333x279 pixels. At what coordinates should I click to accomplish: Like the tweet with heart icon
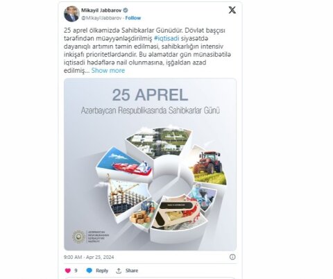tap(68, 271)
